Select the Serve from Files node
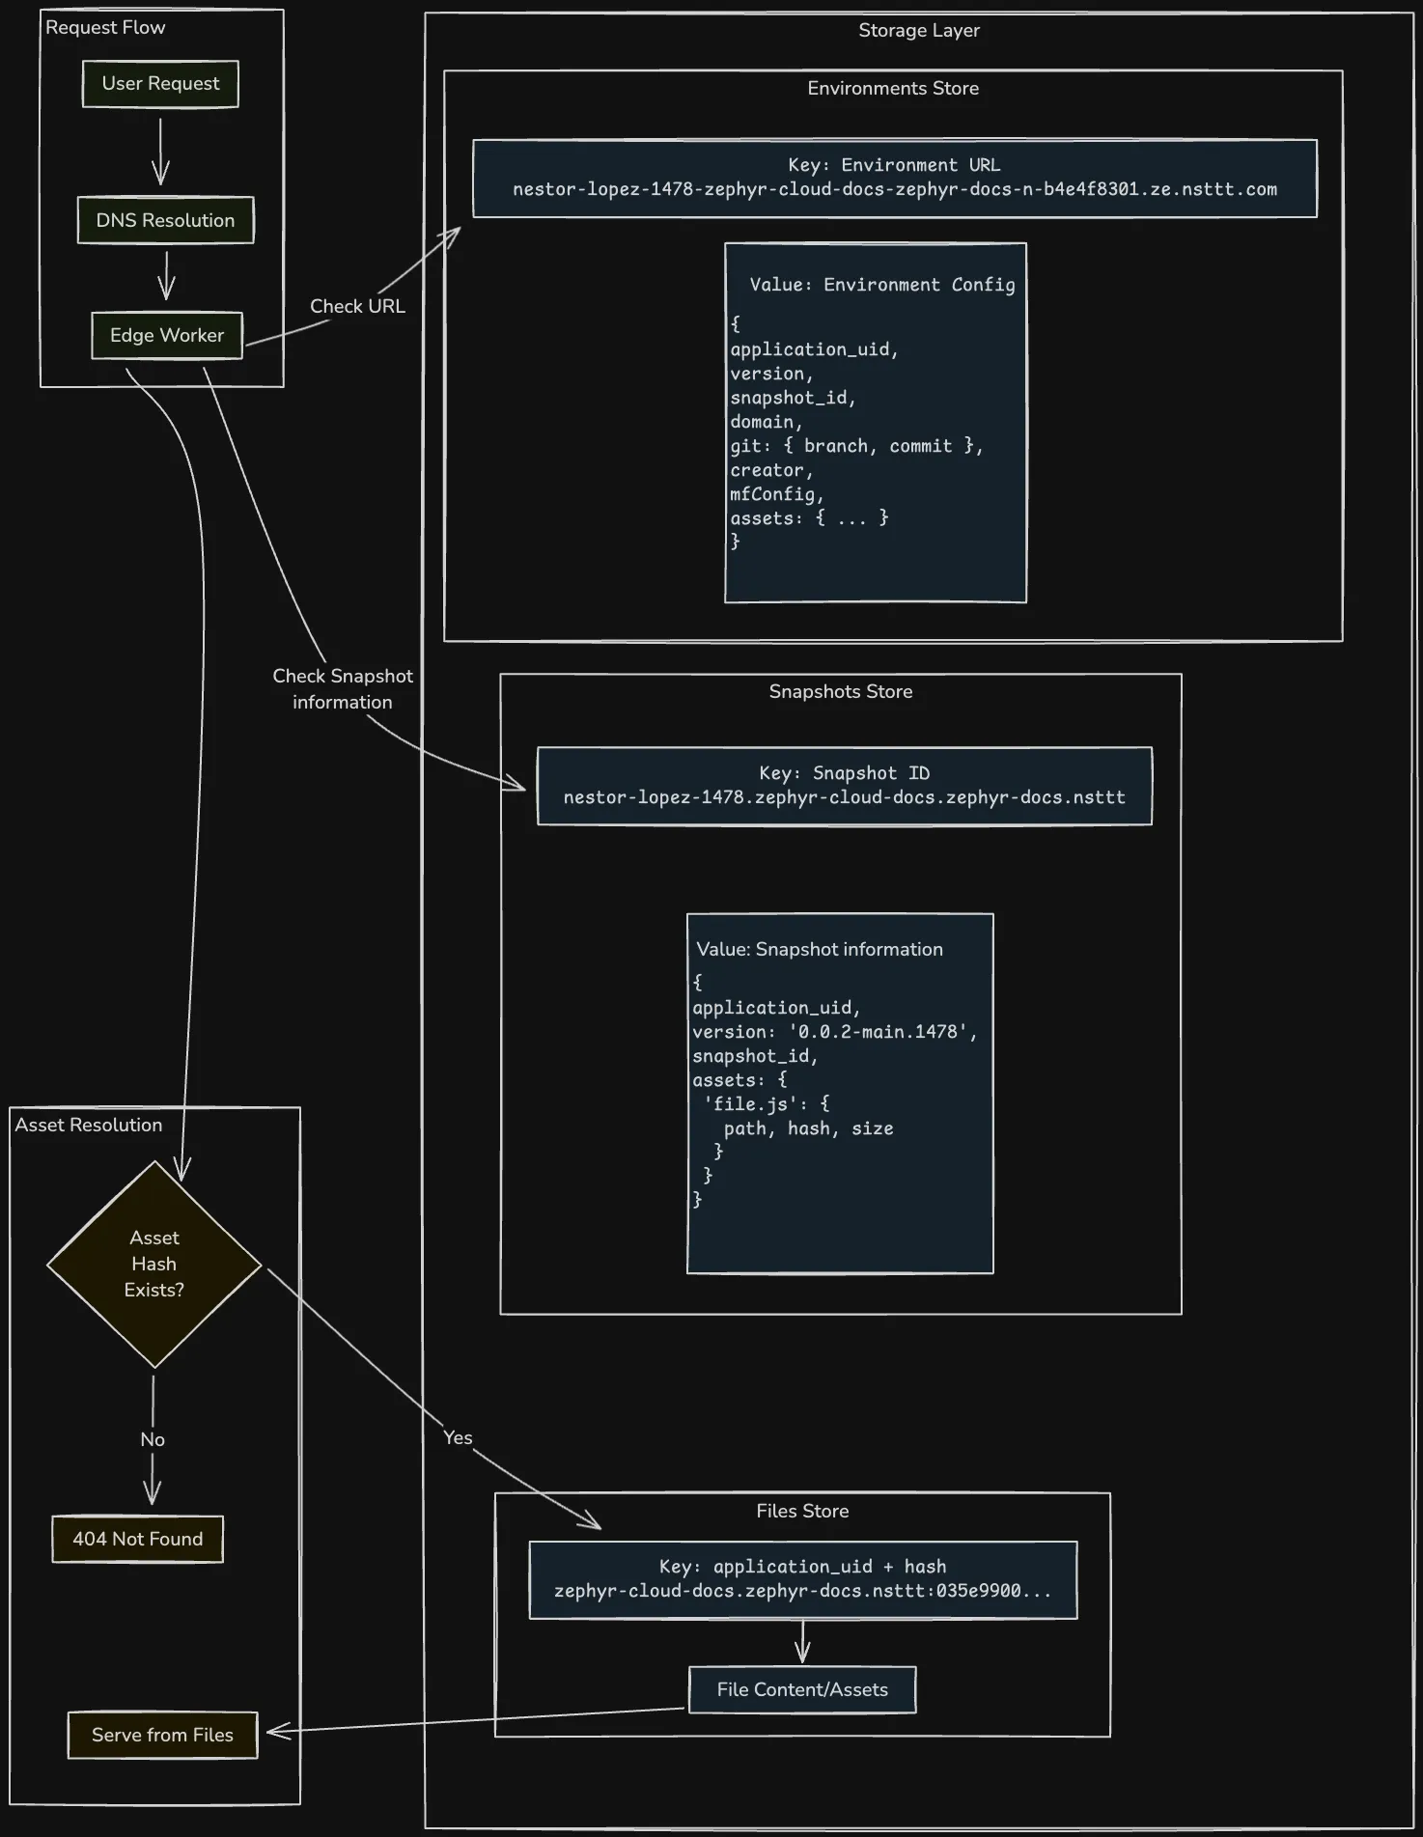1423x1837 pixels. (x=162, y=1735)
